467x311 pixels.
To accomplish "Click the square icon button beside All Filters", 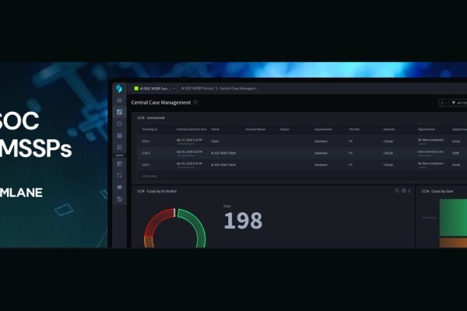I will pyautogui.click(x=442, y=103).
